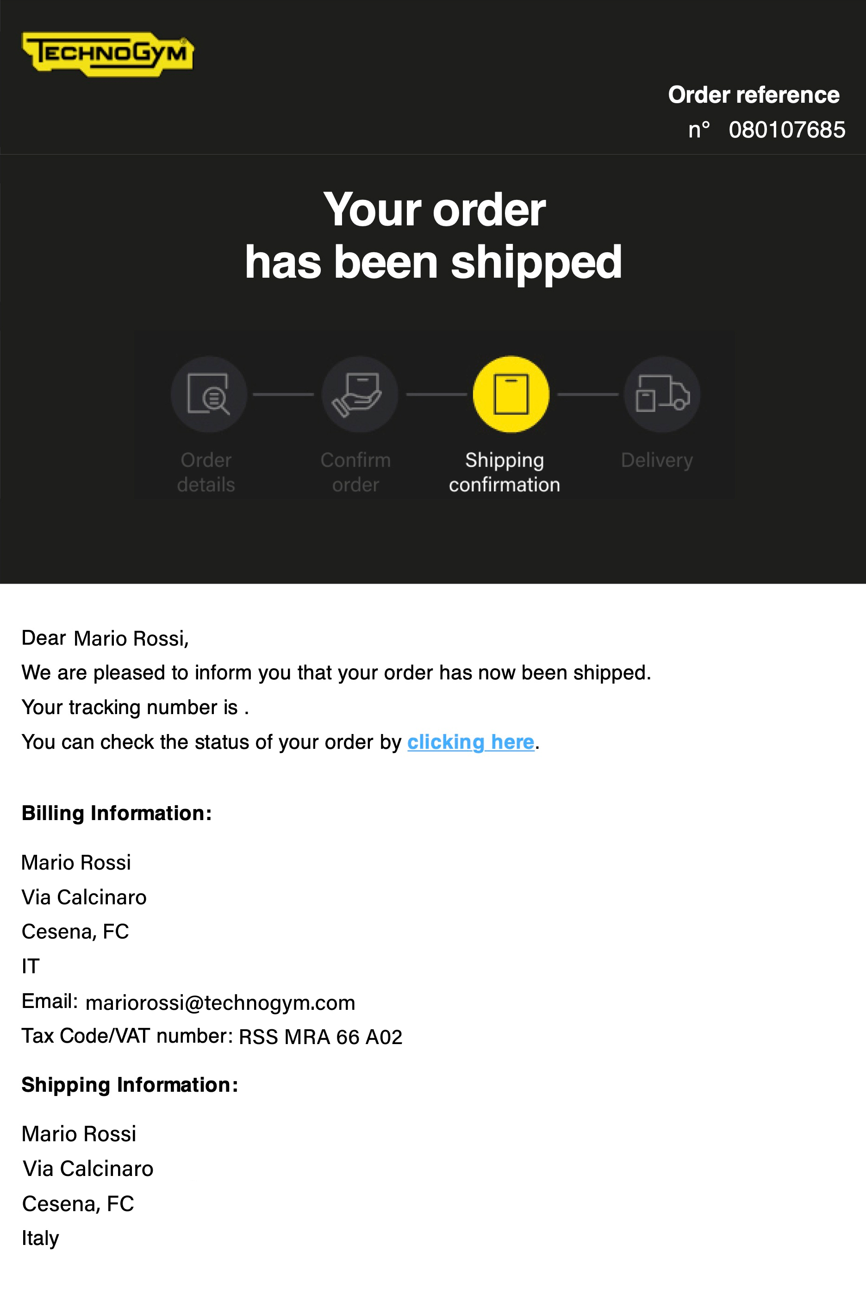
Task: Click the "Order reference" title text
Action: 754,95
